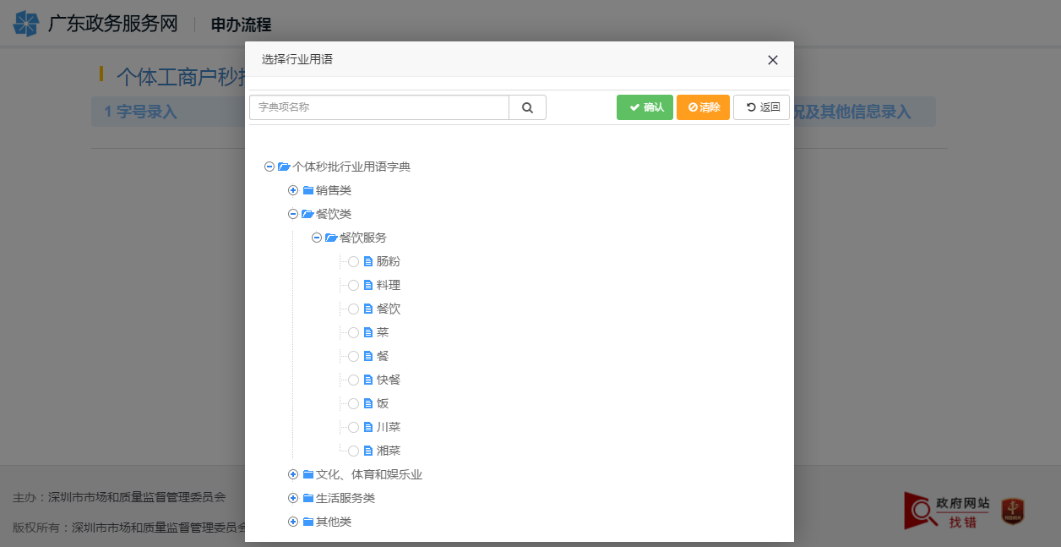Click the 餐饮服务 open folder icon
1061x547 pixels.
(x=331, y=238)
